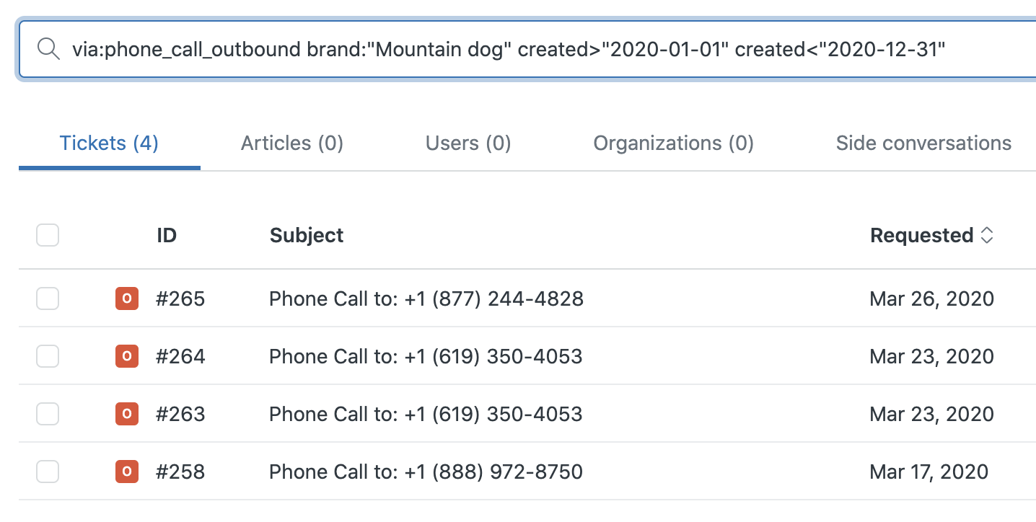Tick the checkbox beside ticket #263
The height and width of the screenshot is (522, 1036).
[48, 414]
